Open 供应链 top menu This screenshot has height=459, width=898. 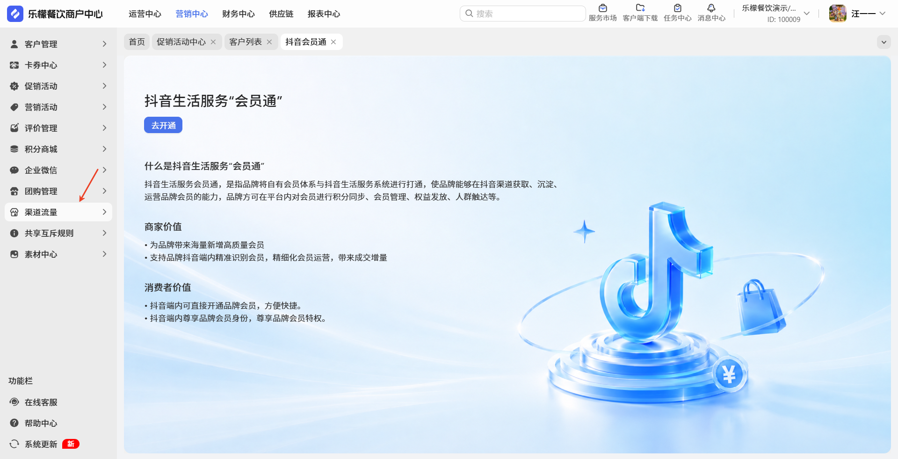pyautogui.click(x=281, y=14)
